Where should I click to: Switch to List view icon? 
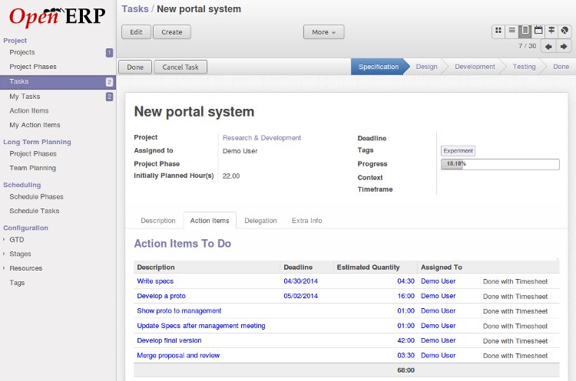pos(511,31)
